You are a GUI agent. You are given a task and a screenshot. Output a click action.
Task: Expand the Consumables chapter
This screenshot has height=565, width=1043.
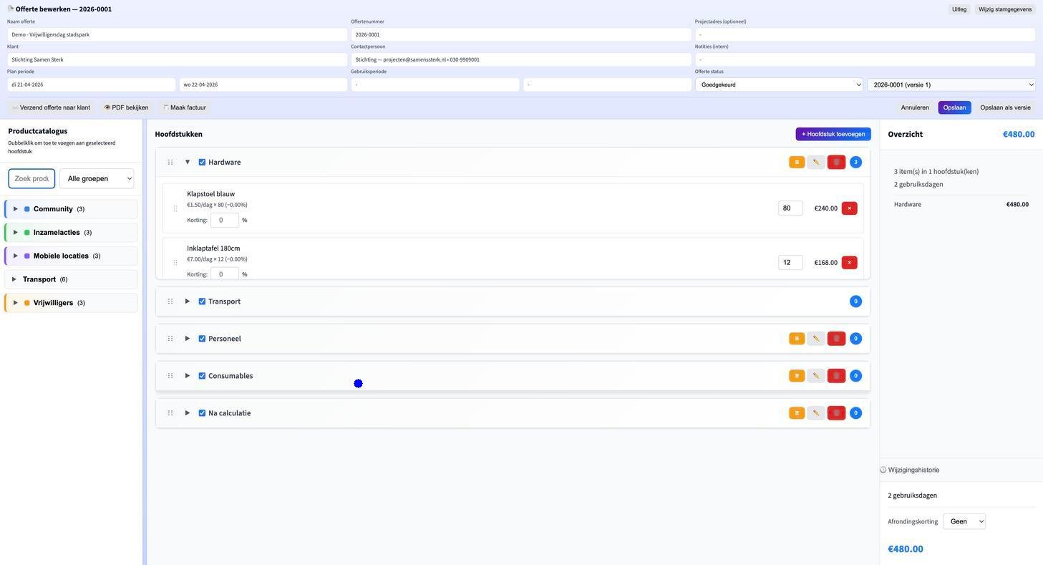[188, 376]
